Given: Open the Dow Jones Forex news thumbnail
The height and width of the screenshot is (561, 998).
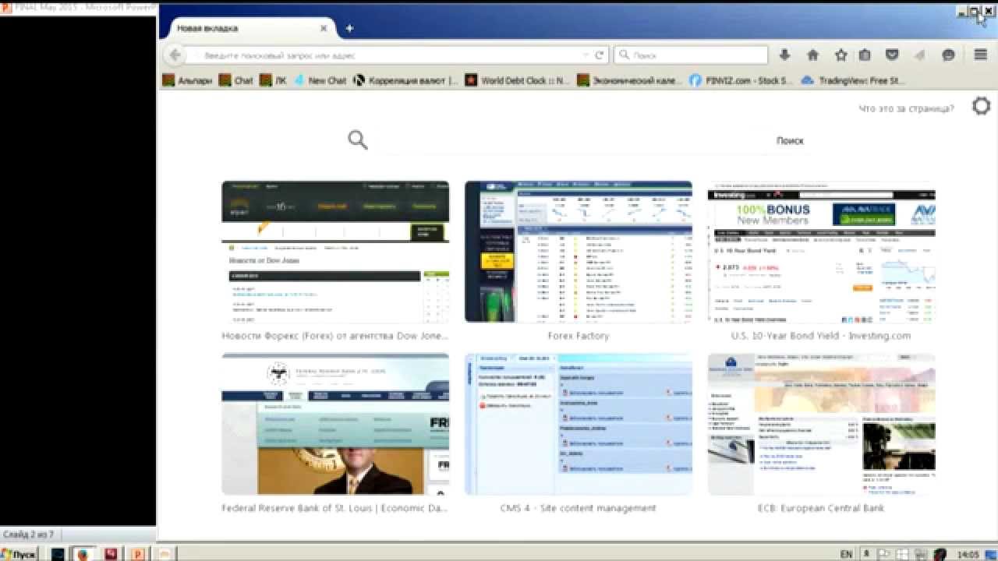Looking at the screenshot, I should pos(335,252).
